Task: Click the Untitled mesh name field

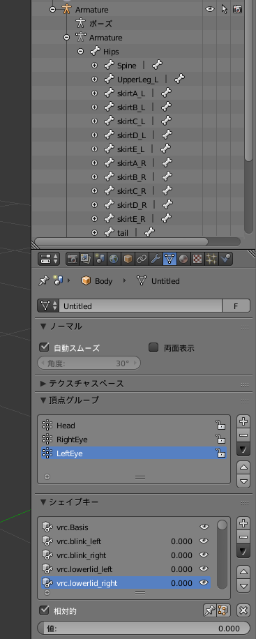Action: [x=141, y=306]
